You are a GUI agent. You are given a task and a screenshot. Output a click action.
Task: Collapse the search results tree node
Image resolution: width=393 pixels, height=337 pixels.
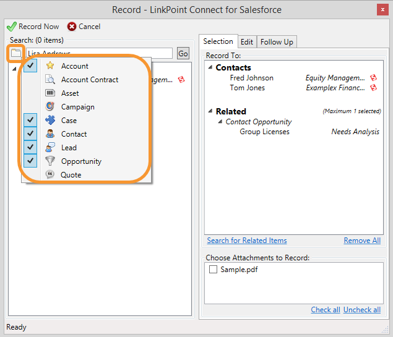pos(14,69)
